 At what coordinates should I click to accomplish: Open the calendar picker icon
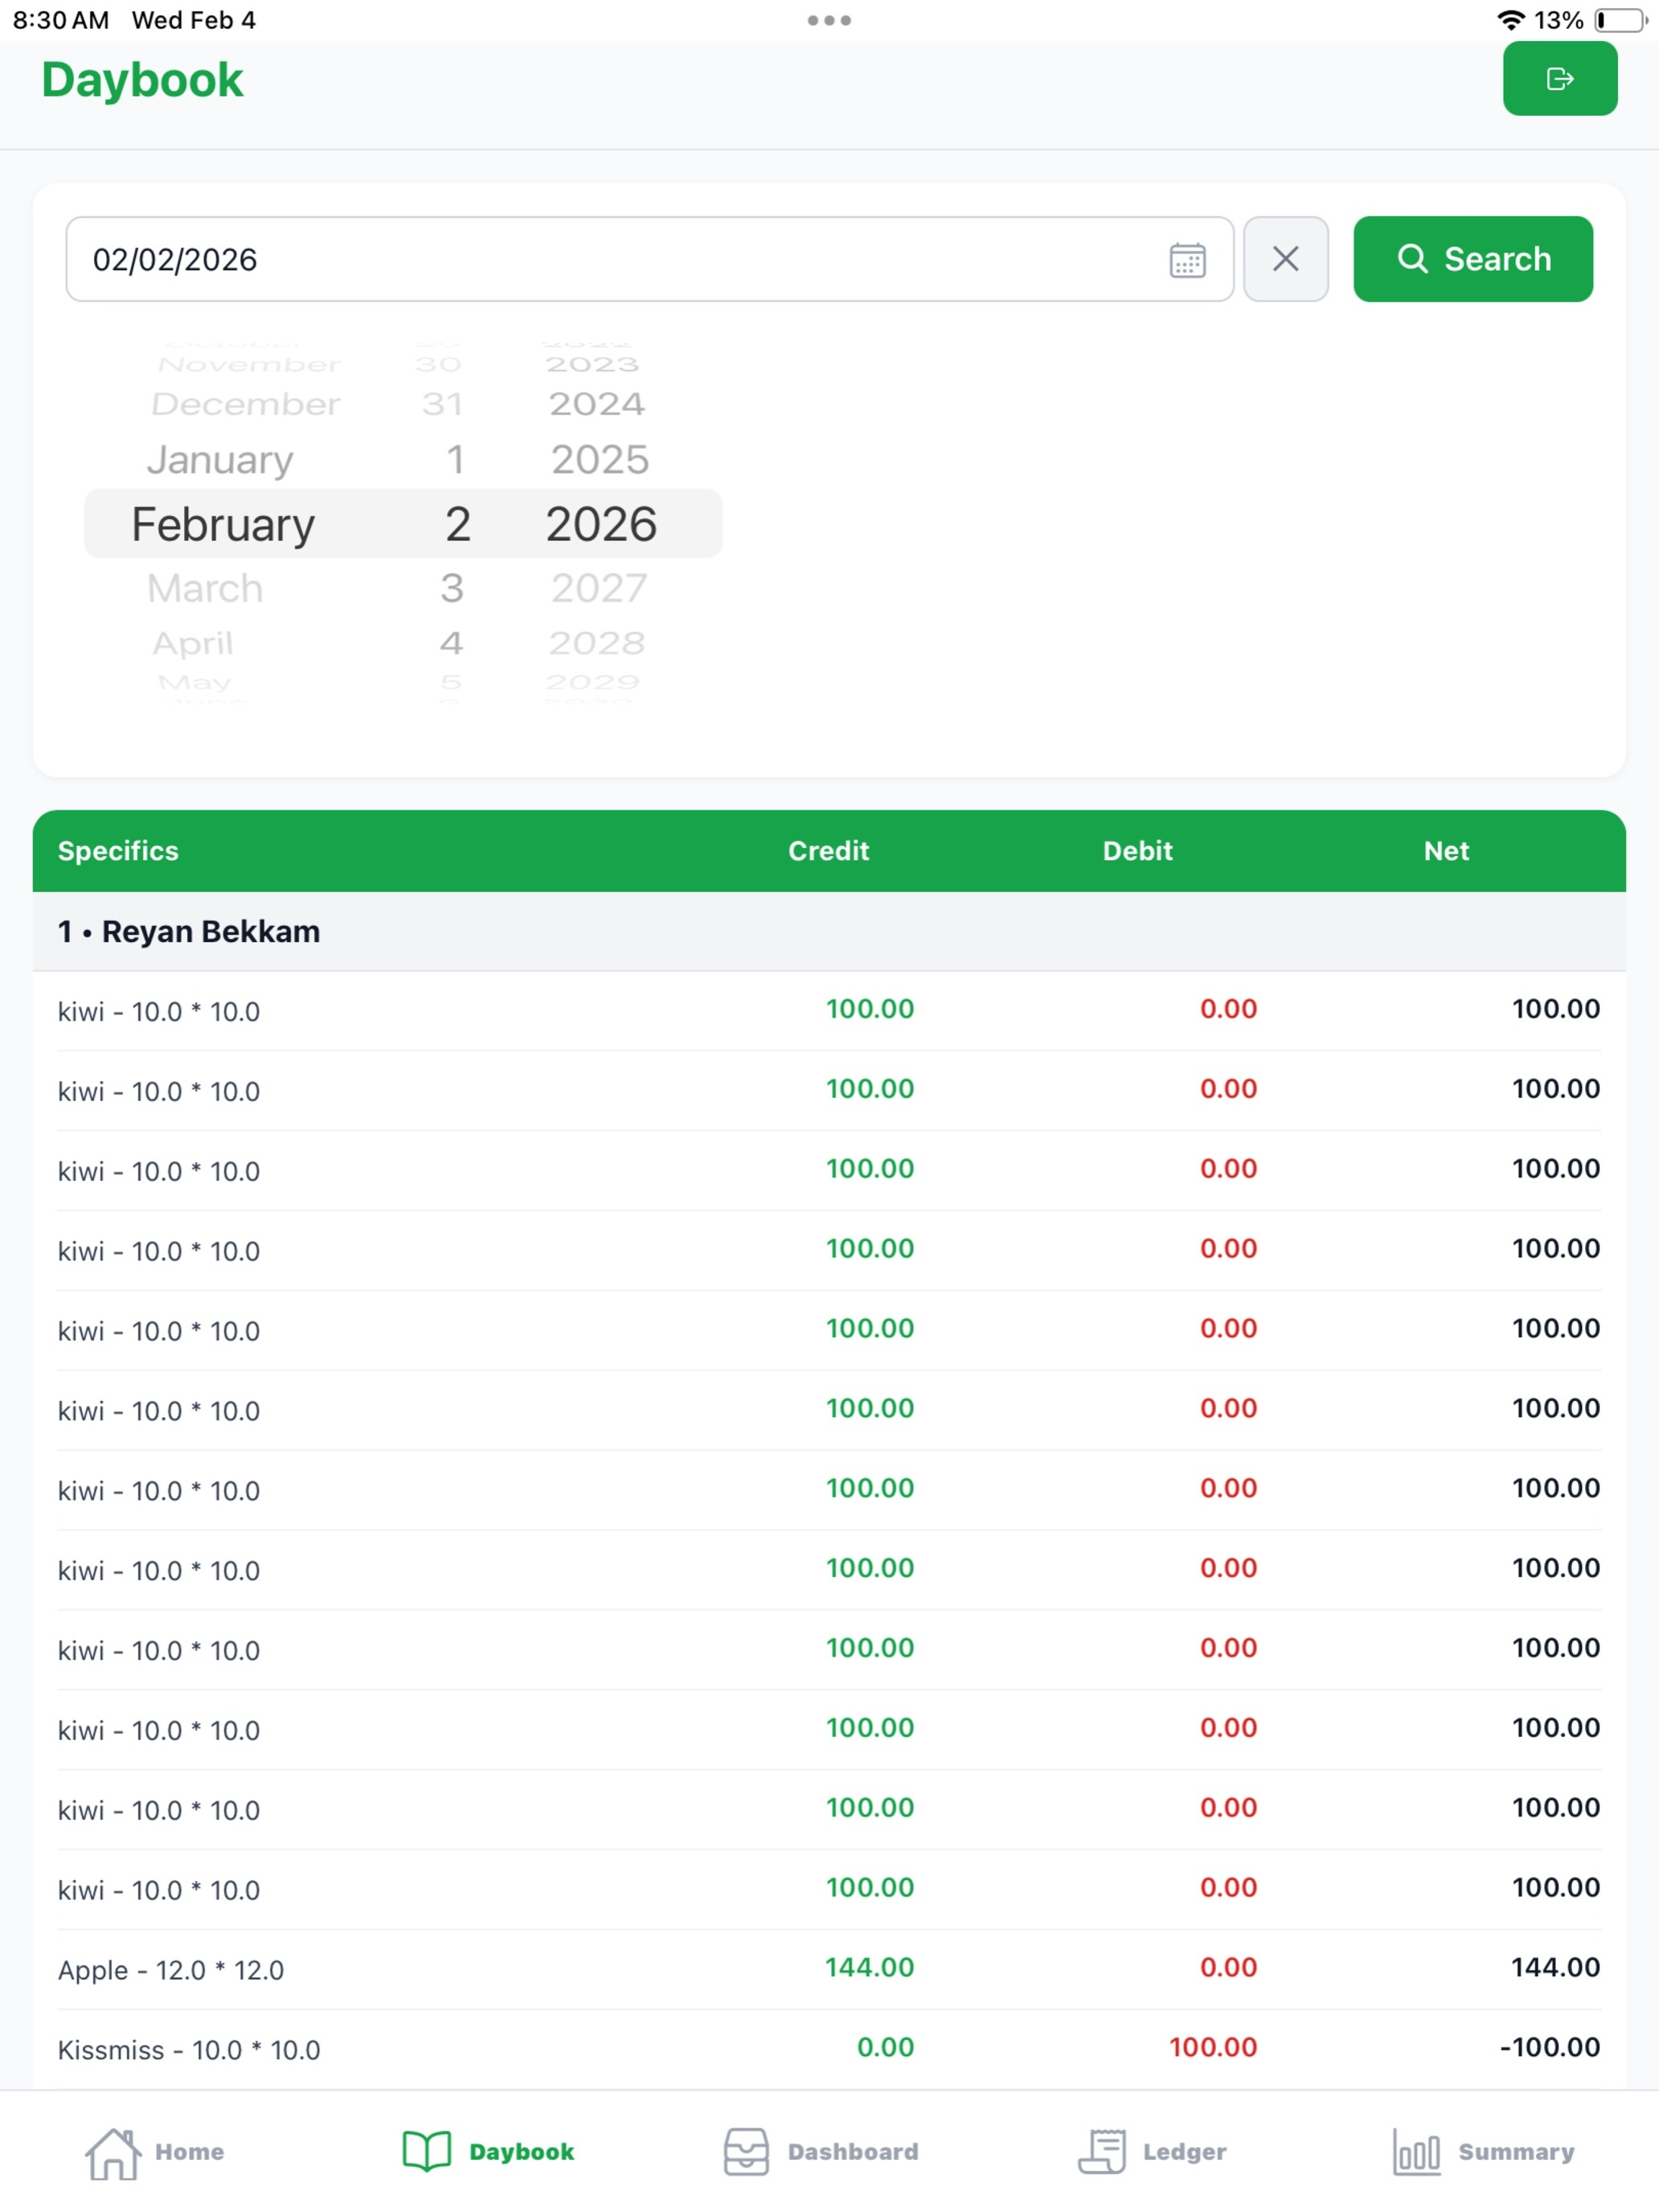(1187, 260)
